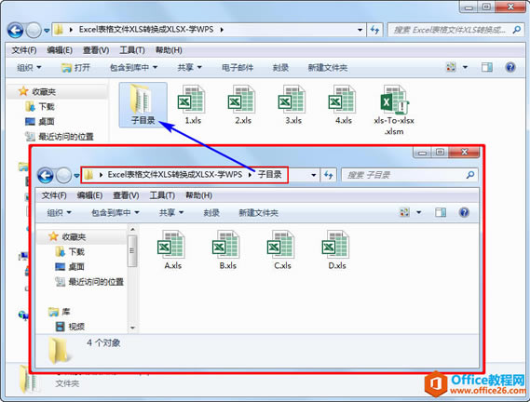Select the 3.xls file icon
530x402 pixels.
pos(292,104)
